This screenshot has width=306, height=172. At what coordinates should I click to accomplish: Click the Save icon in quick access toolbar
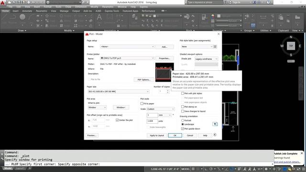click(19, 2)
